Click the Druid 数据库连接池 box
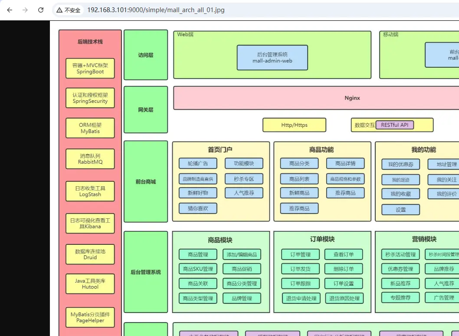 click(x=90, y=254)
